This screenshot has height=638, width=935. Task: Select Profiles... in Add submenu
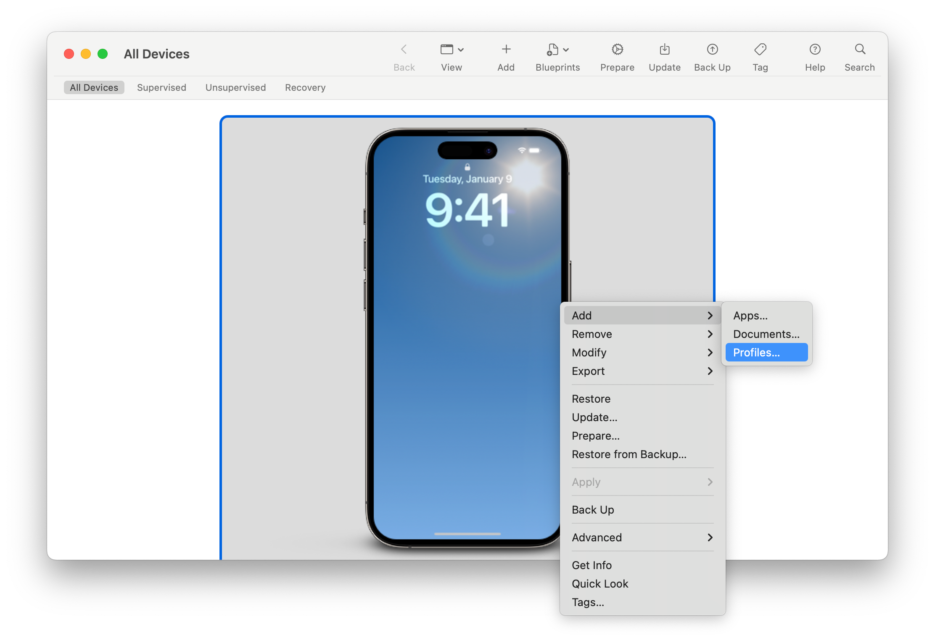(766, 352)
